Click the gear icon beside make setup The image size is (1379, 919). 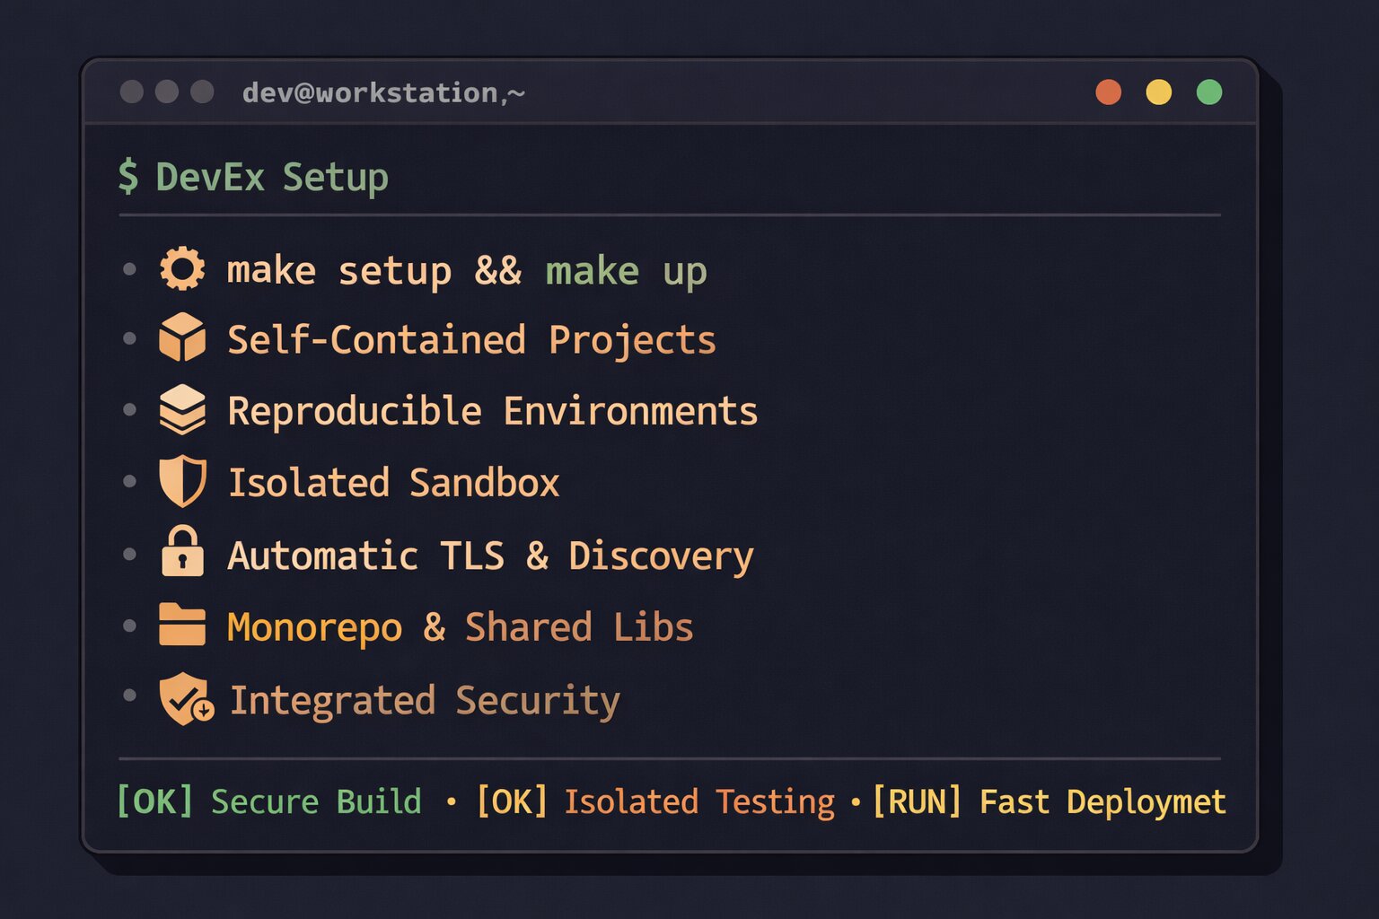tap(182, 269)
